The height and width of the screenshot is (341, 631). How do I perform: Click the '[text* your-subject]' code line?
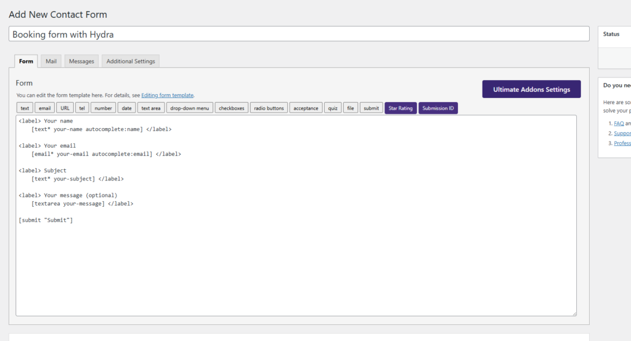click(x=77, y=179)
